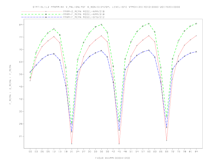
Task: Click the x-axis tick label 42
Action: click(x=113, y=152)
